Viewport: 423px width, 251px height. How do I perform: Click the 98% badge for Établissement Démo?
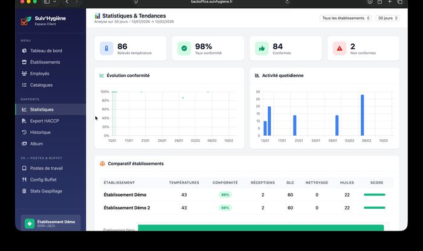(x=225, y=195)
